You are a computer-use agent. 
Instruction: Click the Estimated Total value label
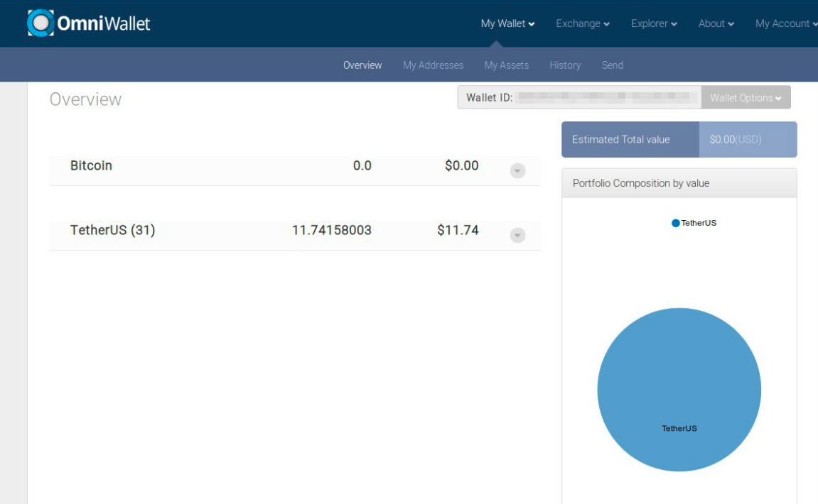(621, 140)
